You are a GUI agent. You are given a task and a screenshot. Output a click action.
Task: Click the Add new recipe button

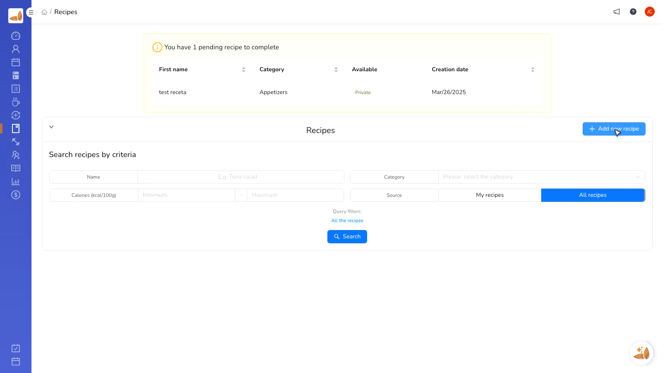pyautogui.click(x=614, y=129)
